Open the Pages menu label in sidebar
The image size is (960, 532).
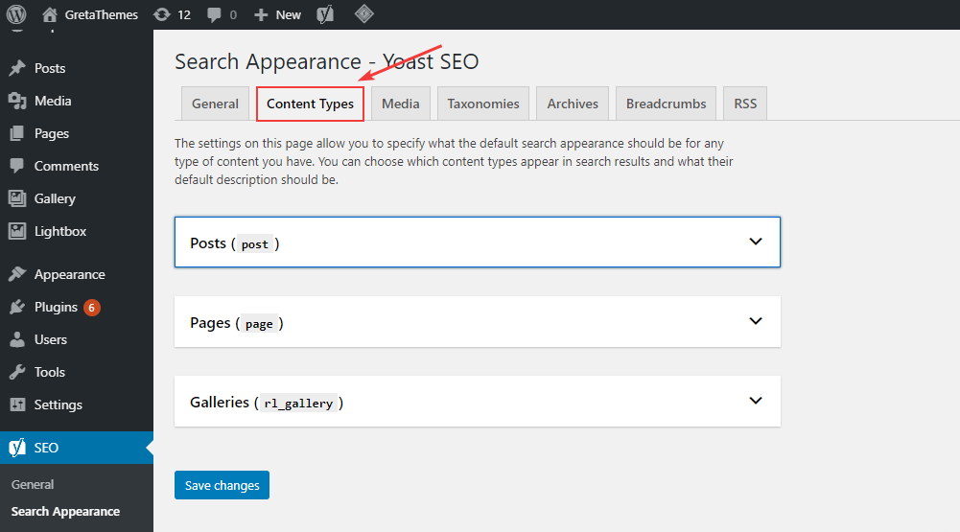[x=52, y=133]
